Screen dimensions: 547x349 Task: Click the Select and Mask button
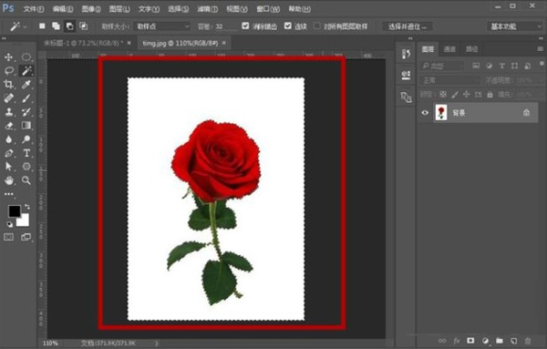click(x=408, y=26)
